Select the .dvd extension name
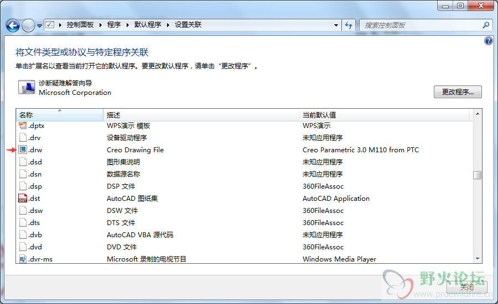 click(x=35, y=247)
